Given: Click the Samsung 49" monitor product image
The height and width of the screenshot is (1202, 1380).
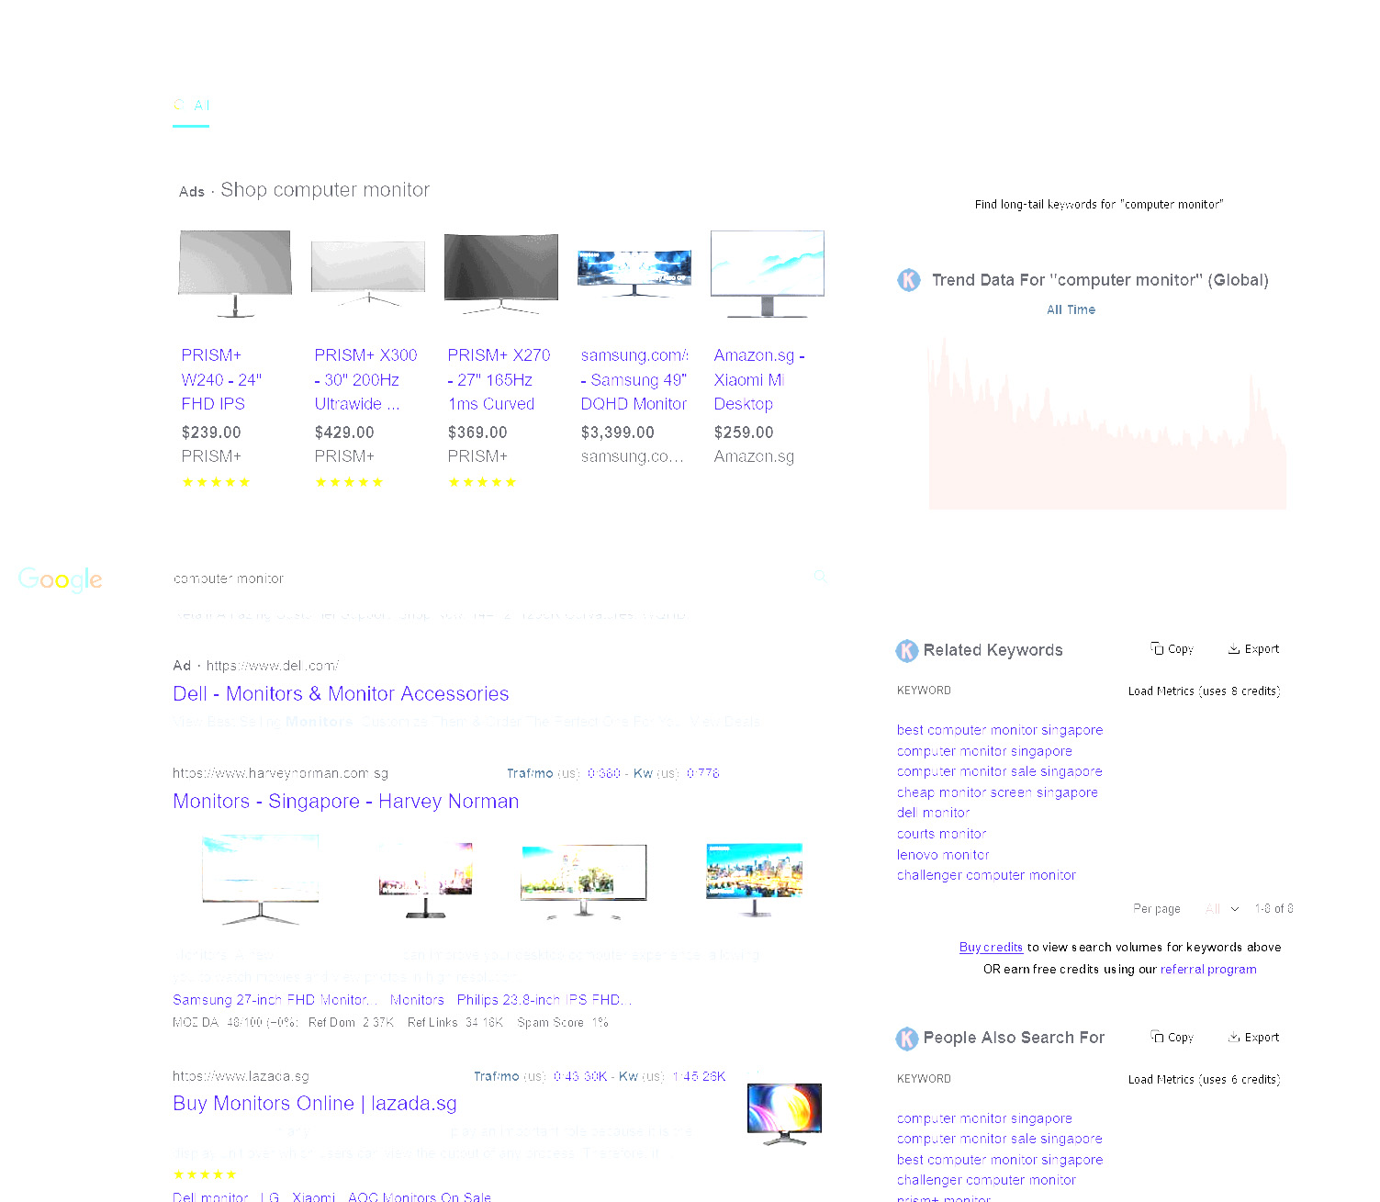Looking at the screenshot, I should pos(634,273).
